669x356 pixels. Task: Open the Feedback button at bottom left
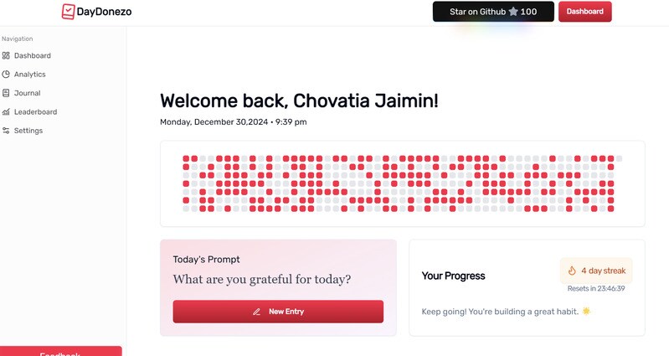click(x=60, y=352)
